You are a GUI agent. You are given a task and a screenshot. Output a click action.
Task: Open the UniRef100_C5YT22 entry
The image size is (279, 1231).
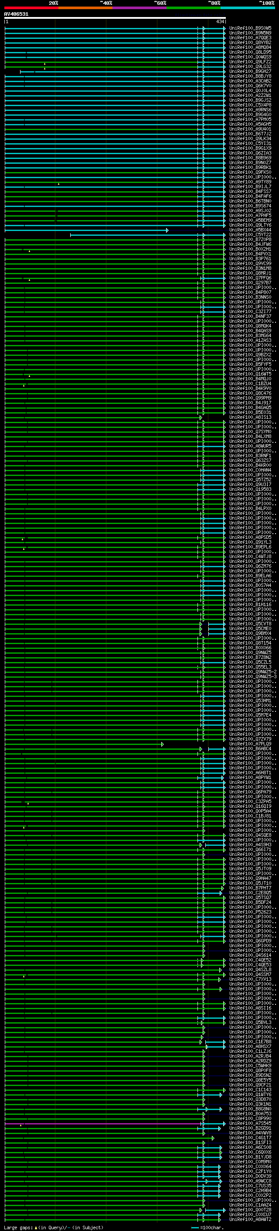pos(250,234)
